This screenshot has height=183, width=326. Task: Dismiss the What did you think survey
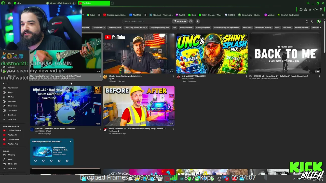point(70,142)
